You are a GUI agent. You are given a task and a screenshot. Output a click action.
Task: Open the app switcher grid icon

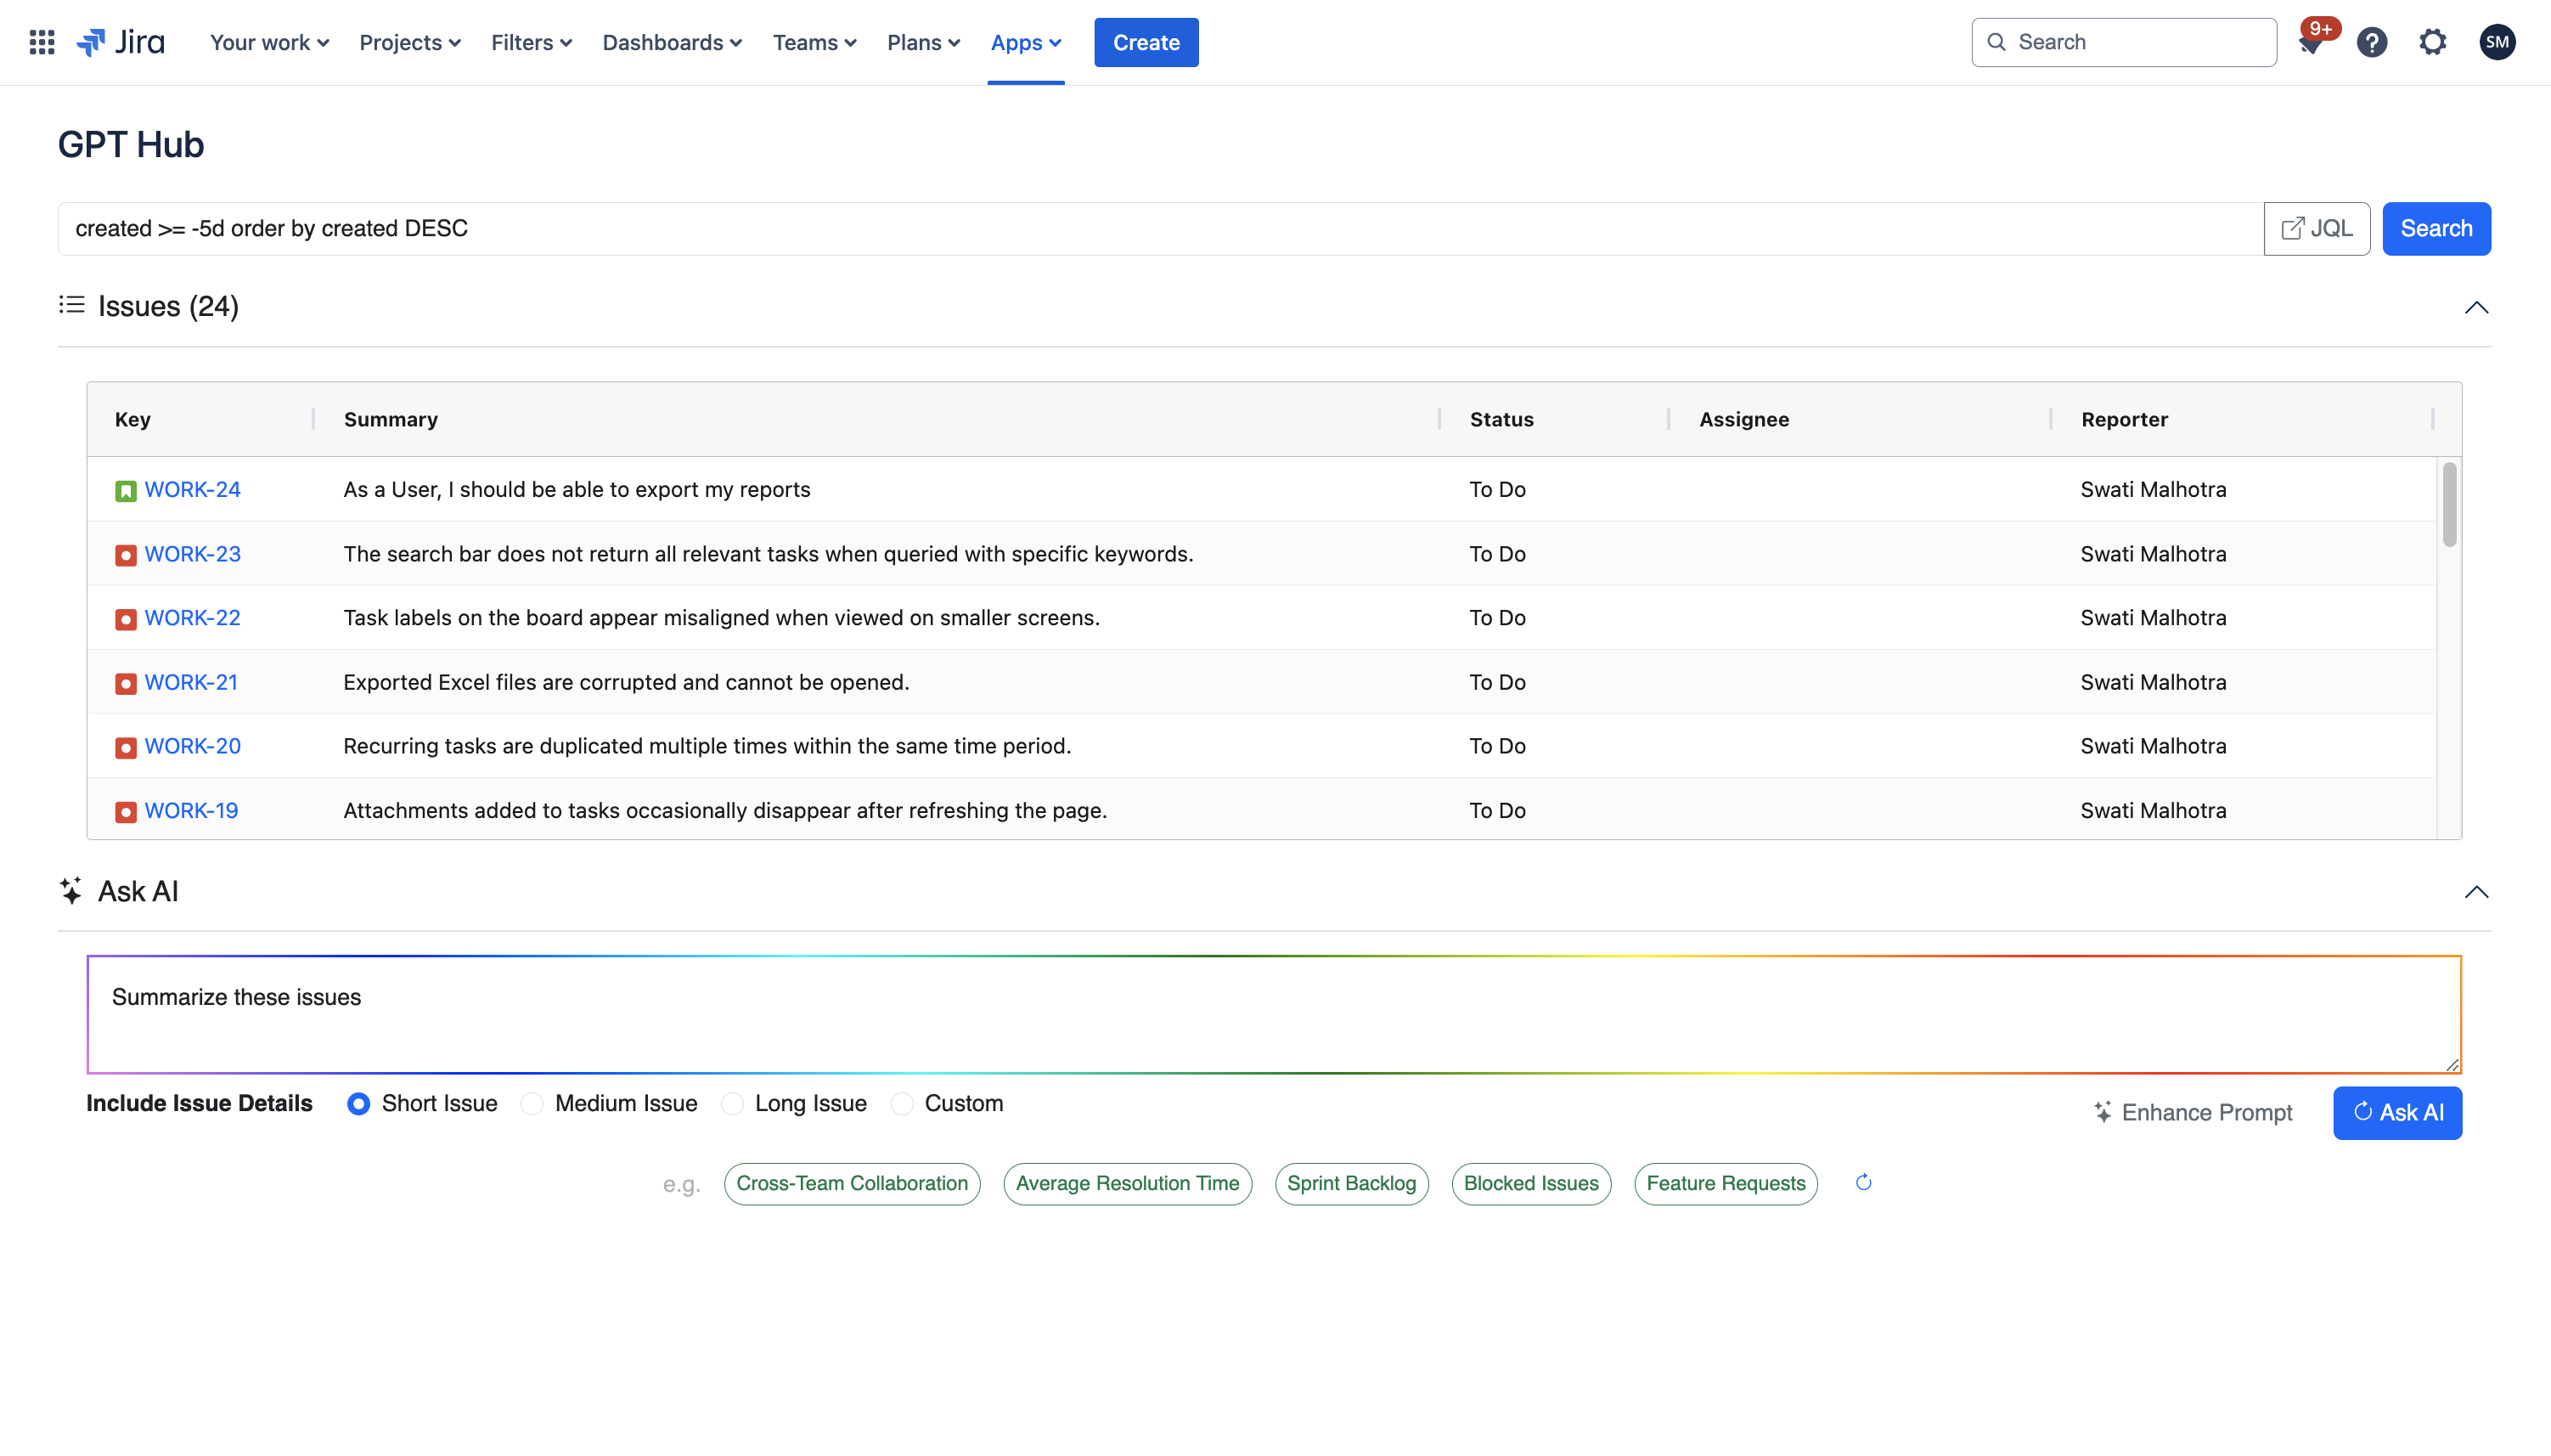42,42
